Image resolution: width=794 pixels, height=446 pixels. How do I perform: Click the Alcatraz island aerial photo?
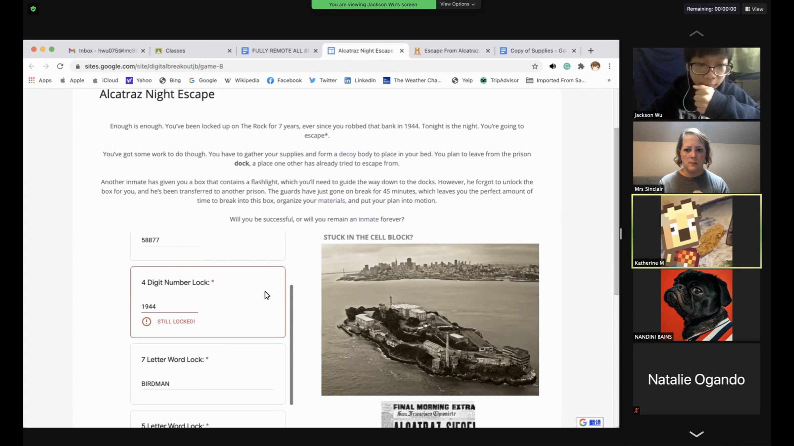click(430, 319)
